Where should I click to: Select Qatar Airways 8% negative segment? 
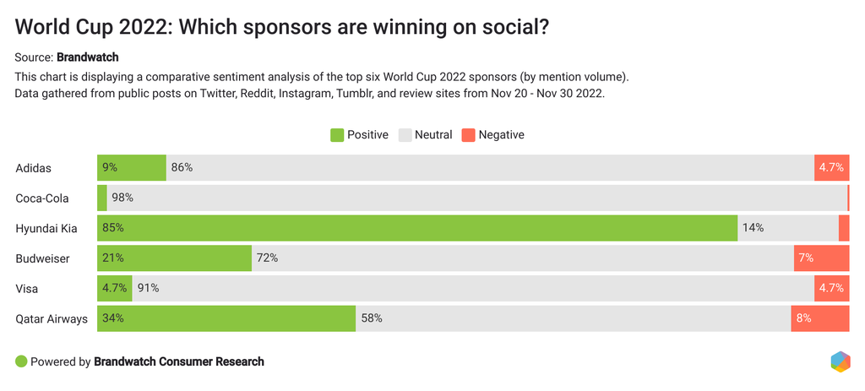819,319
